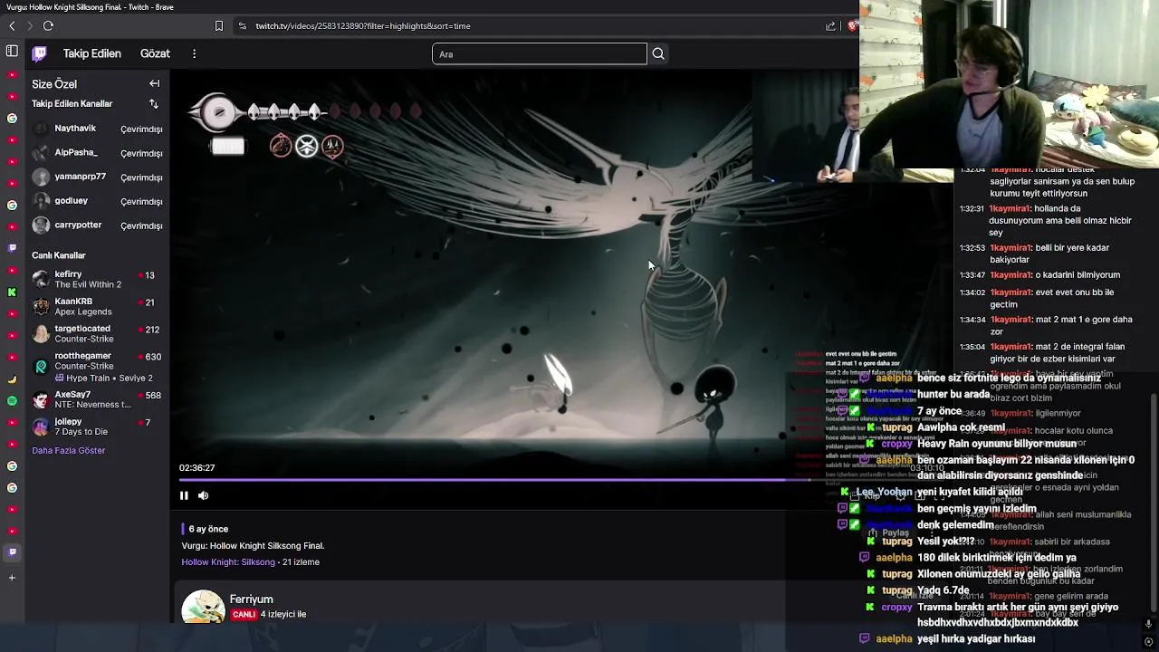
Task: Click the '6 ay önce' upload date
Action: [x=208, y=529]
